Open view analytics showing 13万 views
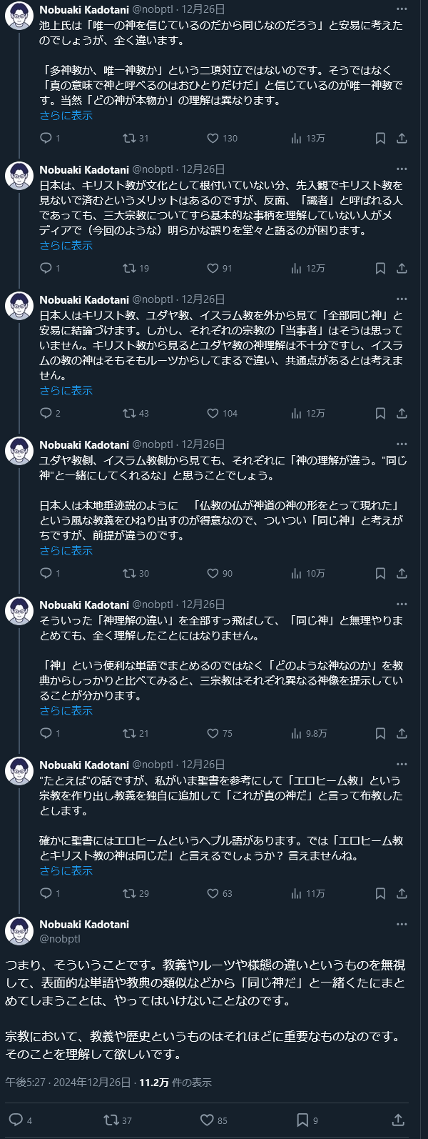428x1139 pixels. tap(296, 138)
